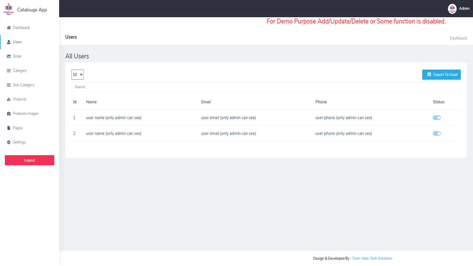Click the Sub-Category list icon in sidebar

pyautogui.click(x=9, y=85)
